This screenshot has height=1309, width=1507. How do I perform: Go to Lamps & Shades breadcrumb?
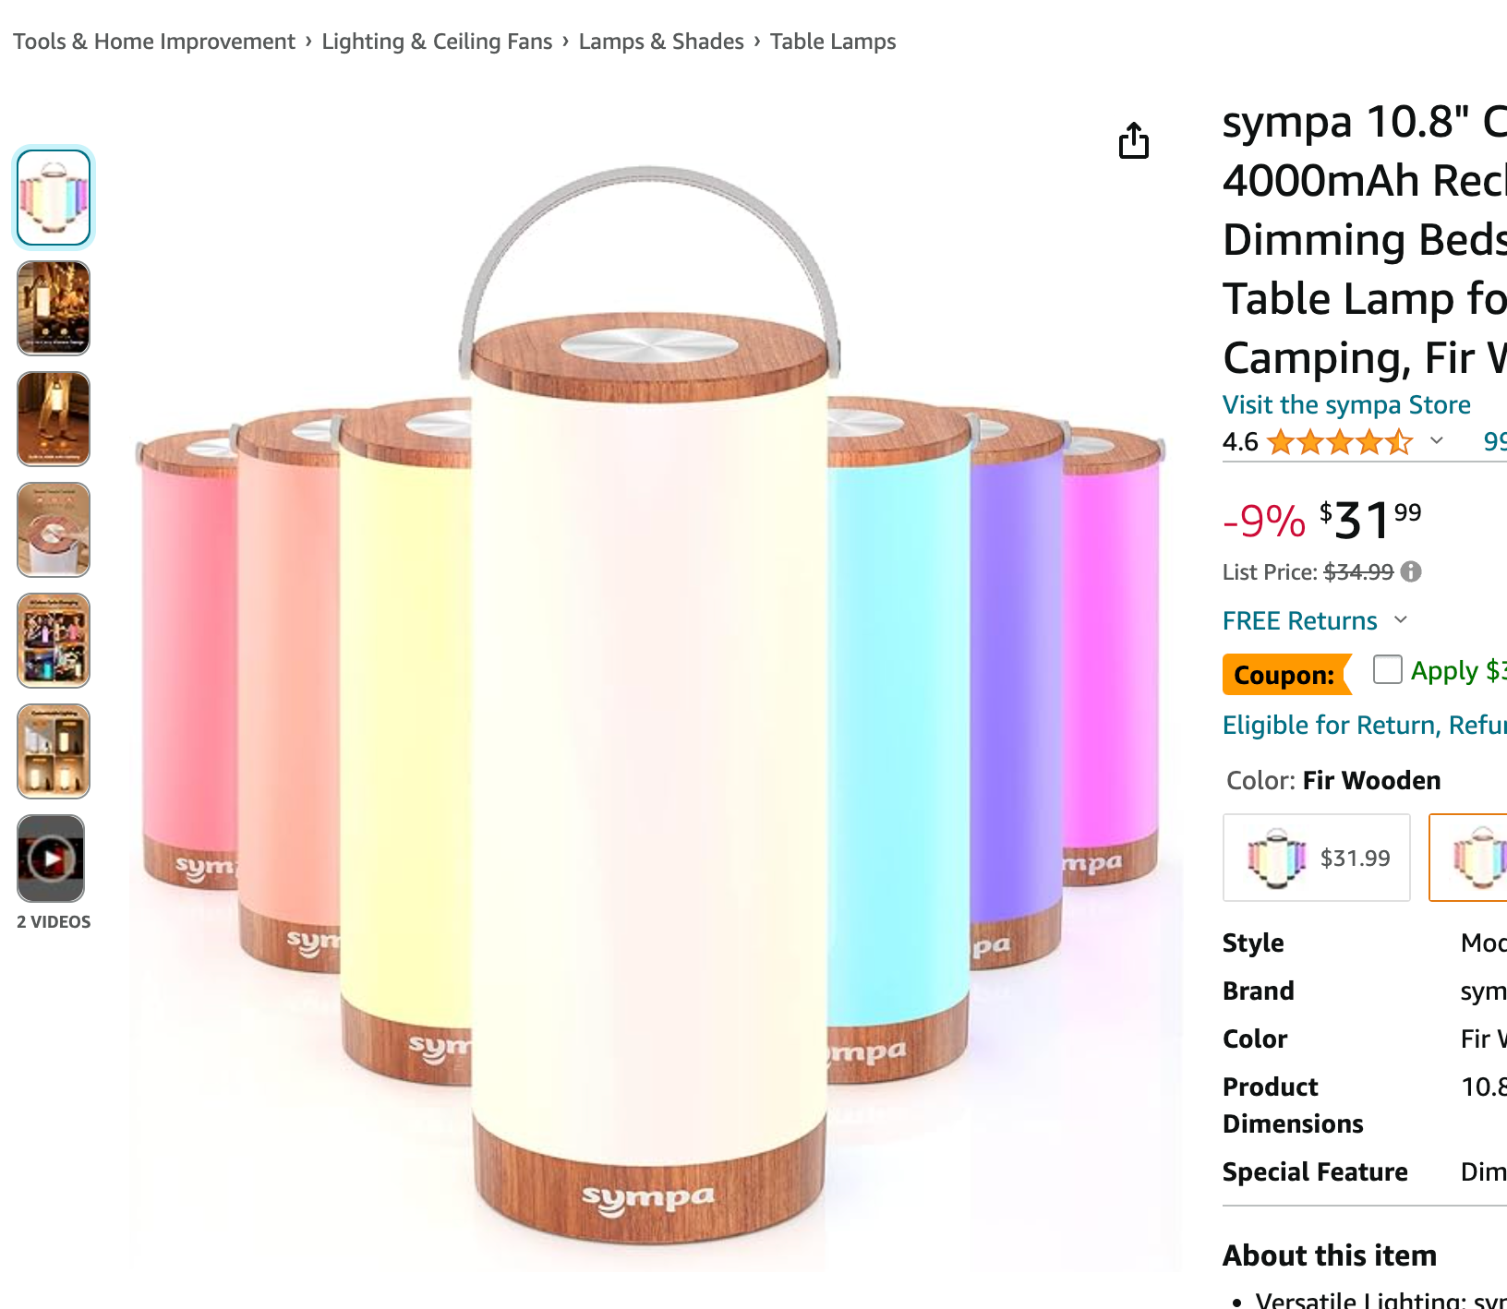coord(661,42)
